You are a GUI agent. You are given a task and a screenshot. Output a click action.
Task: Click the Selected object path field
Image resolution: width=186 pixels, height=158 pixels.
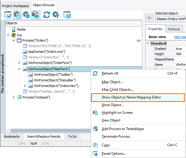tap(171, 19)
